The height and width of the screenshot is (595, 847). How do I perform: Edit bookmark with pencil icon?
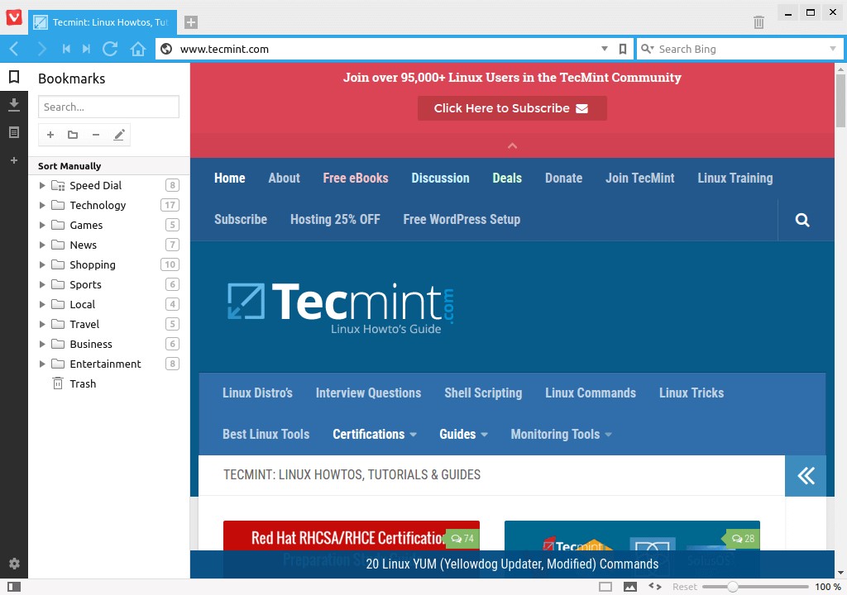119,135
